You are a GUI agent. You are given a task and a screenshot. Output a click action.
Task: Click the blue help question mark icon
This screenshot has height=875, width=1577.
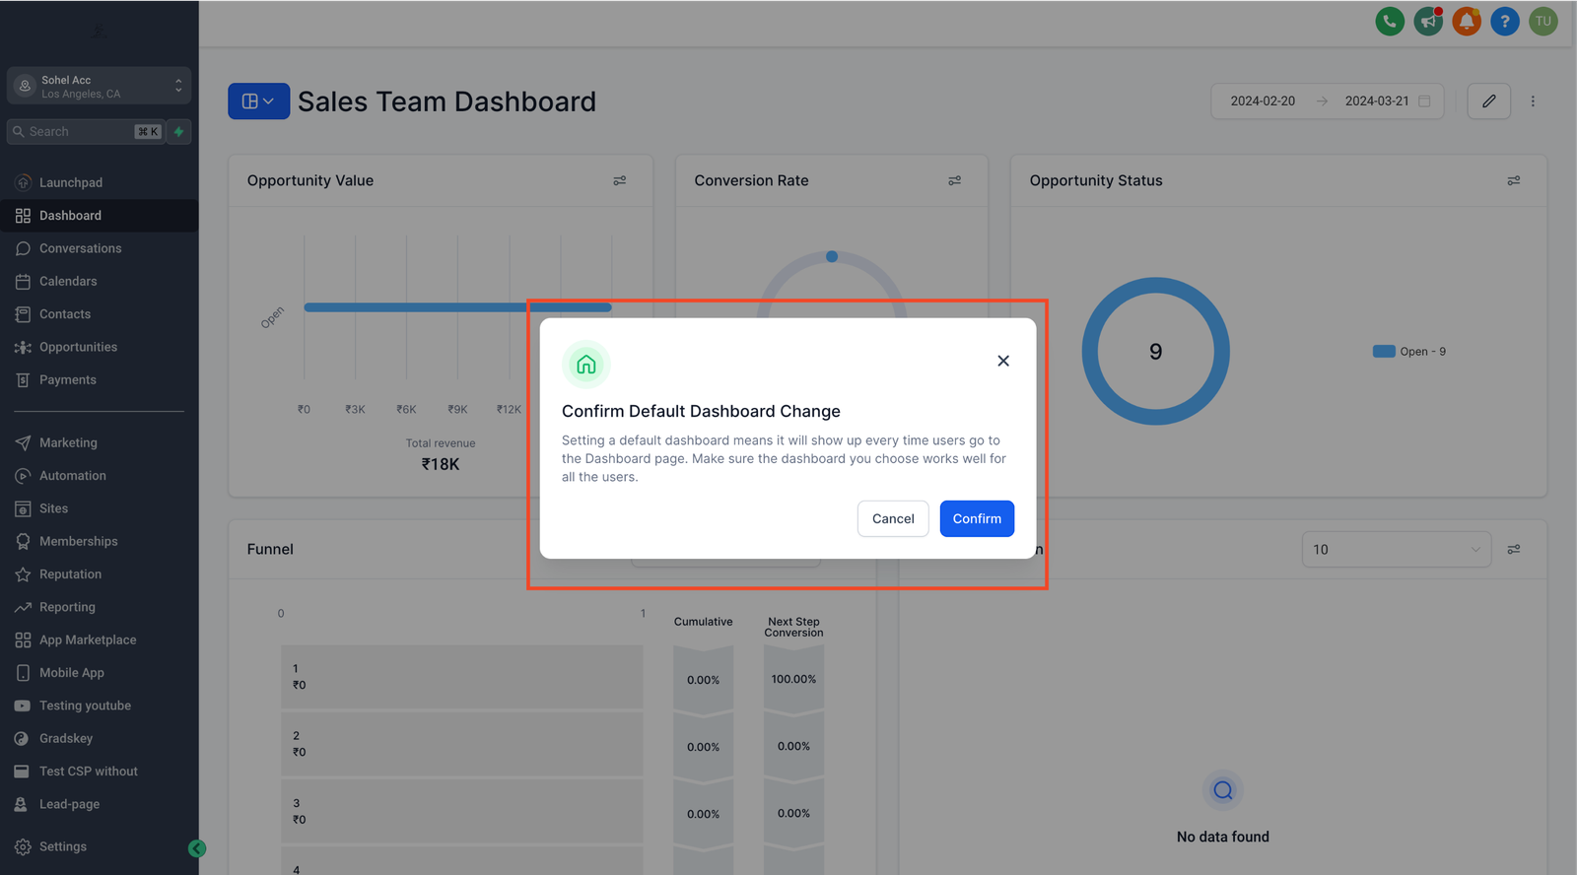point(1504,21)
